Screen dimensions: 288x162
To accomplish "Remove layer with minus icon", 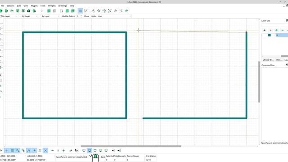I will [283, 30].
